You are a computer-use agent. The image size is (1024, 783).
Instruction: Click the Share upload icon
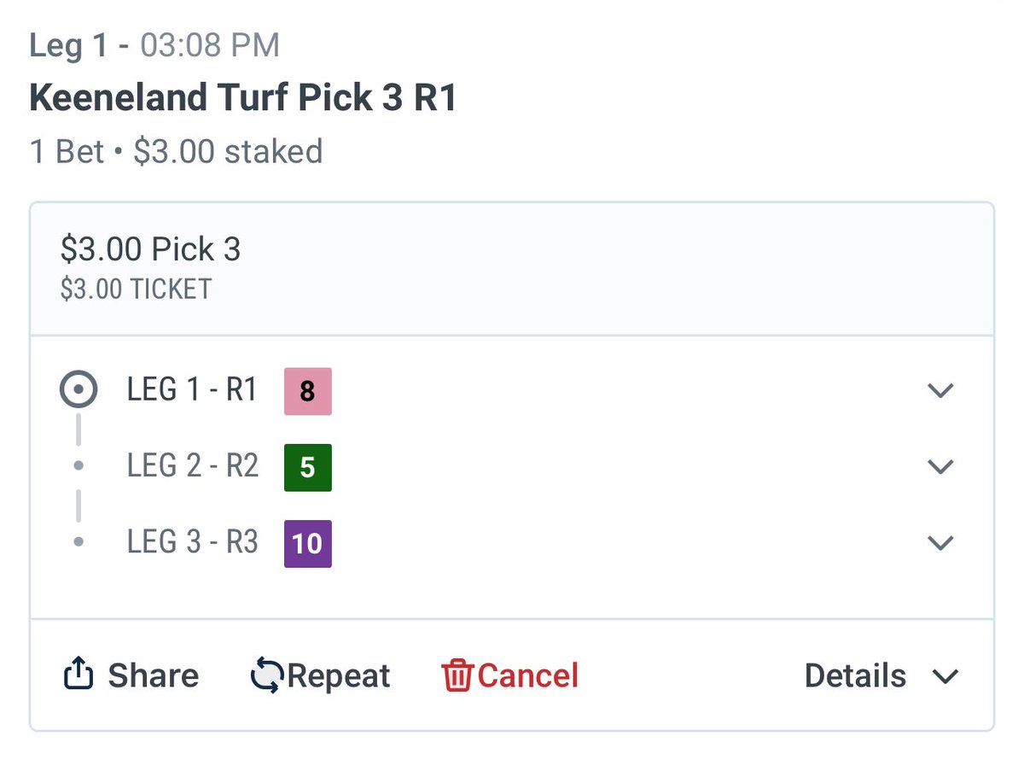[x=78, y=675]
